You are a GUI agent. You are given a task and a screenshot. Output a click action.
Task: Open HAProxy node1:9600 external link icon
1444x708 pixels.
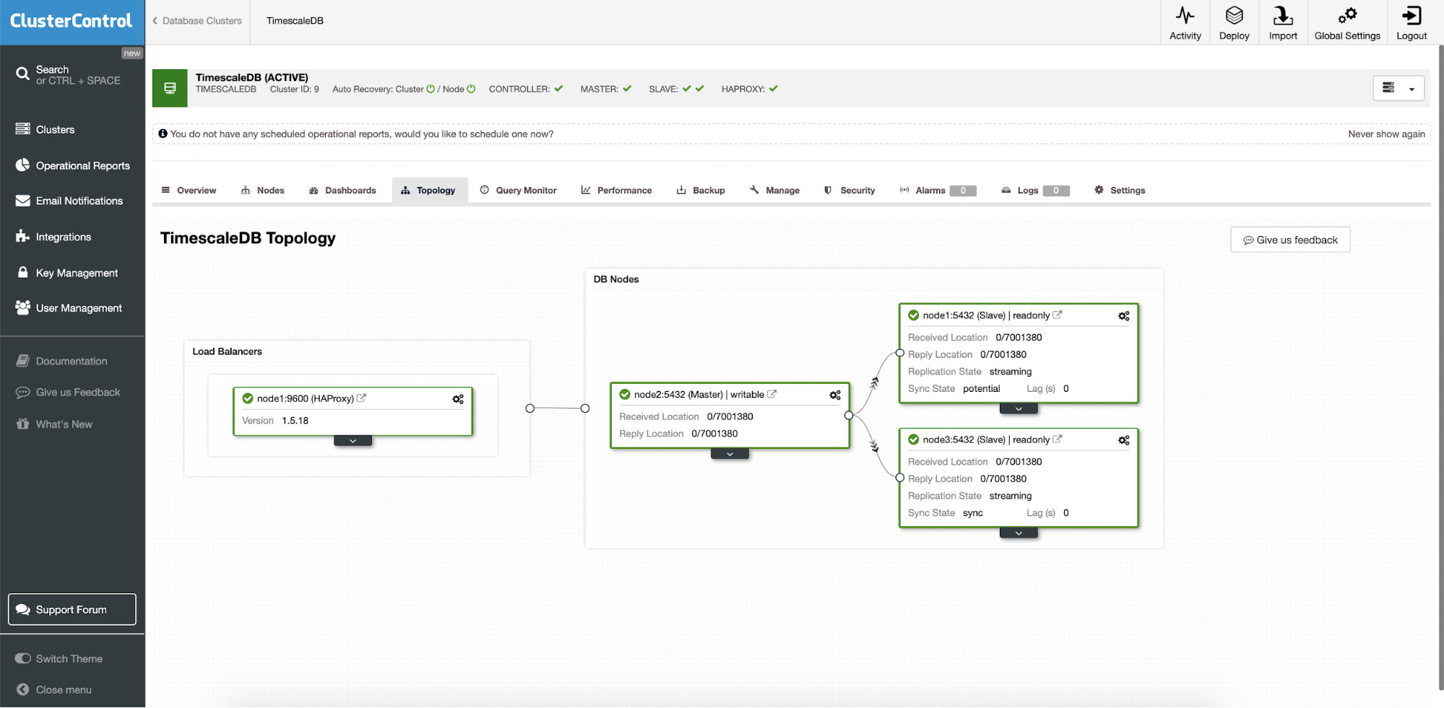362,398
